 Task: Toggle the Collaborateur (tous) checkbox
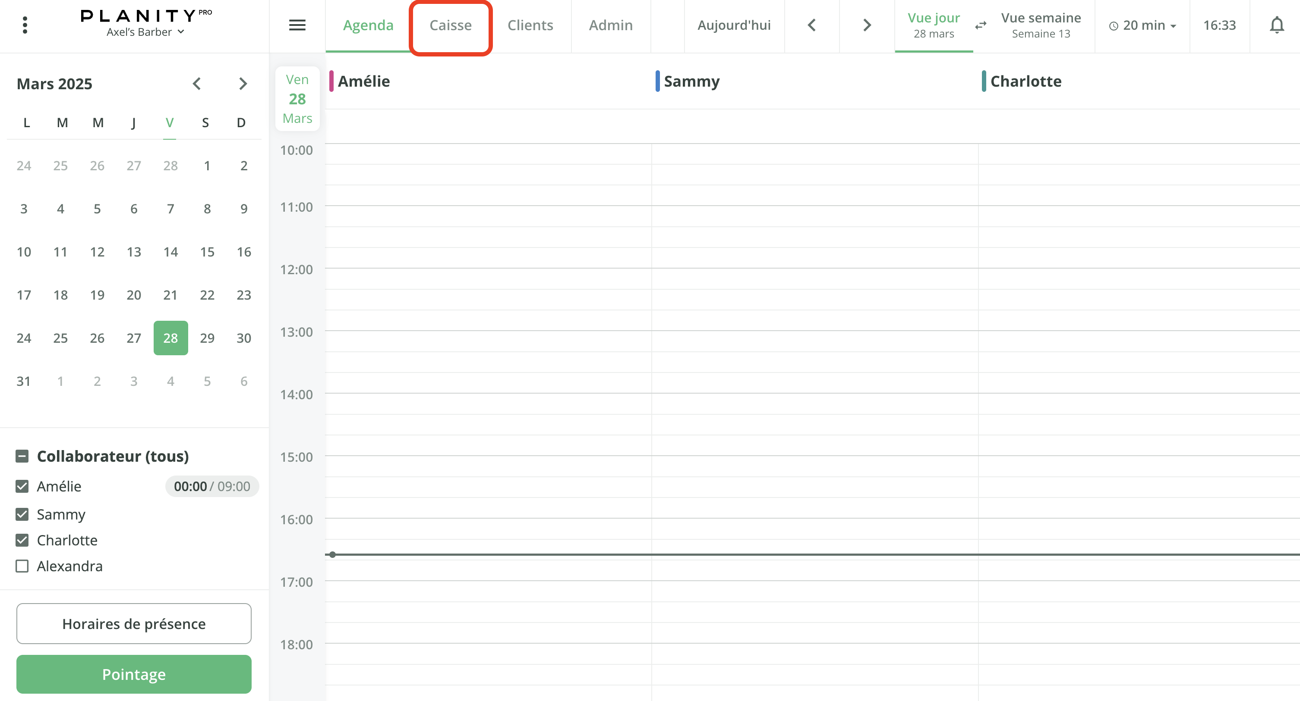[22, 456]
